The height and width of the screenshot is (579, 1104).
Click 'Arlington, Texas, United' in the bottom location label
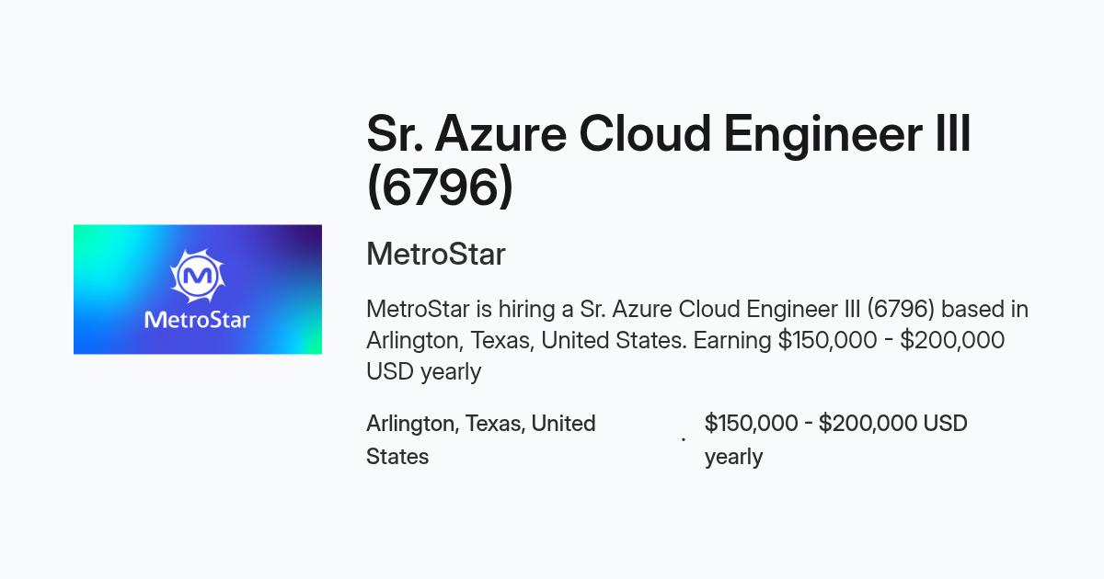[481, 424]
